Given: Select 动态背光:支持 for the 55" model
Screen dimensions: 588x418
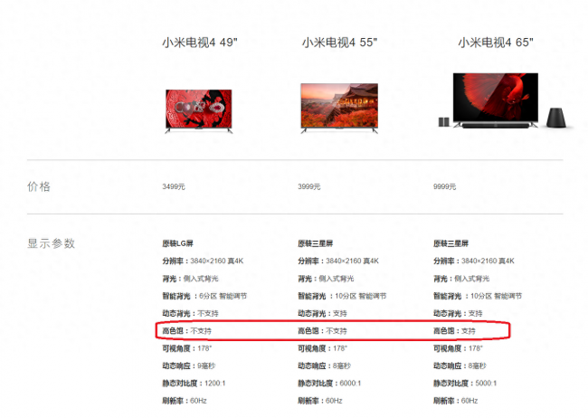Looking at the screenshot, I should tap(322, 313).
